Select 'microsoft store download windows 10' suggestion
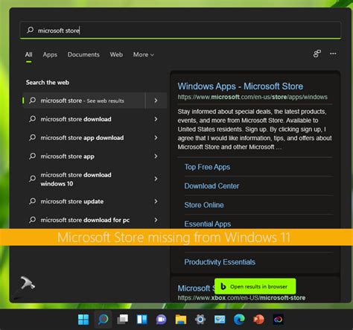 point(95,179)
